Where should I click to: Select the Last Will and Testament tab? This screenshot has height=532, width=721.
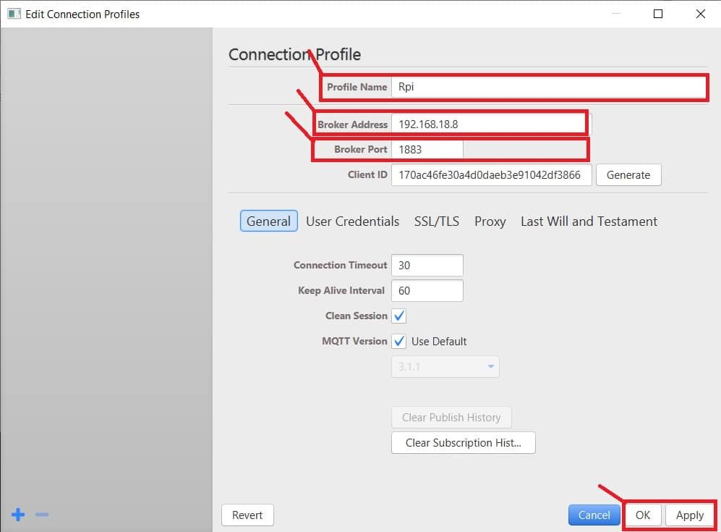click(x=589, y=221)
